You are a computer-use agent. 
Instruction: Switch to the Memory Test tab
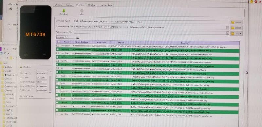click(106, 5)
